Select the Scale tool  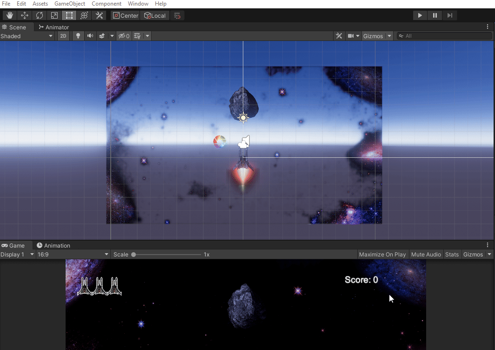(54, 15)
